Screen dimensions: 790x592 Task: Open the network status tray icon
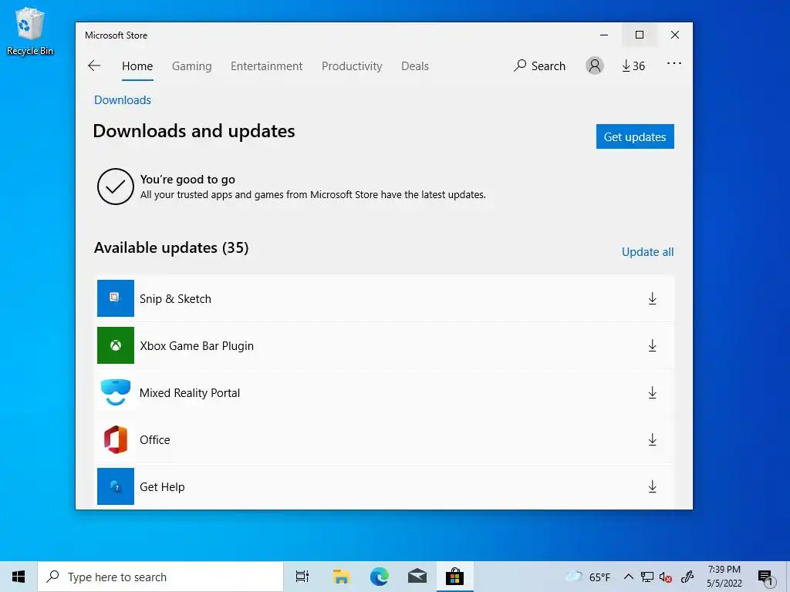point(647,577)
